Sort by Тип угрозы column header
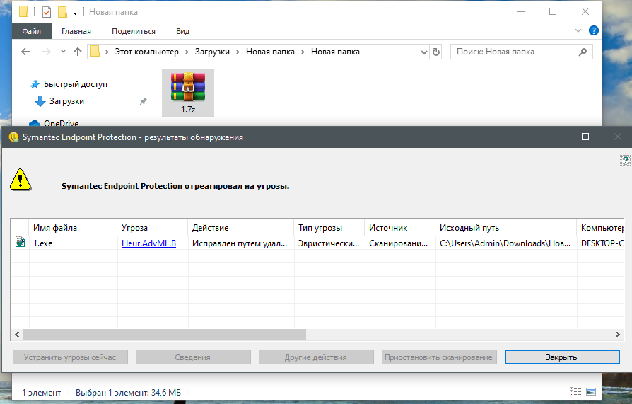Image resolution: width=632 pixels, height=404 pixels. pyautogui.click(x=329, y=228)
